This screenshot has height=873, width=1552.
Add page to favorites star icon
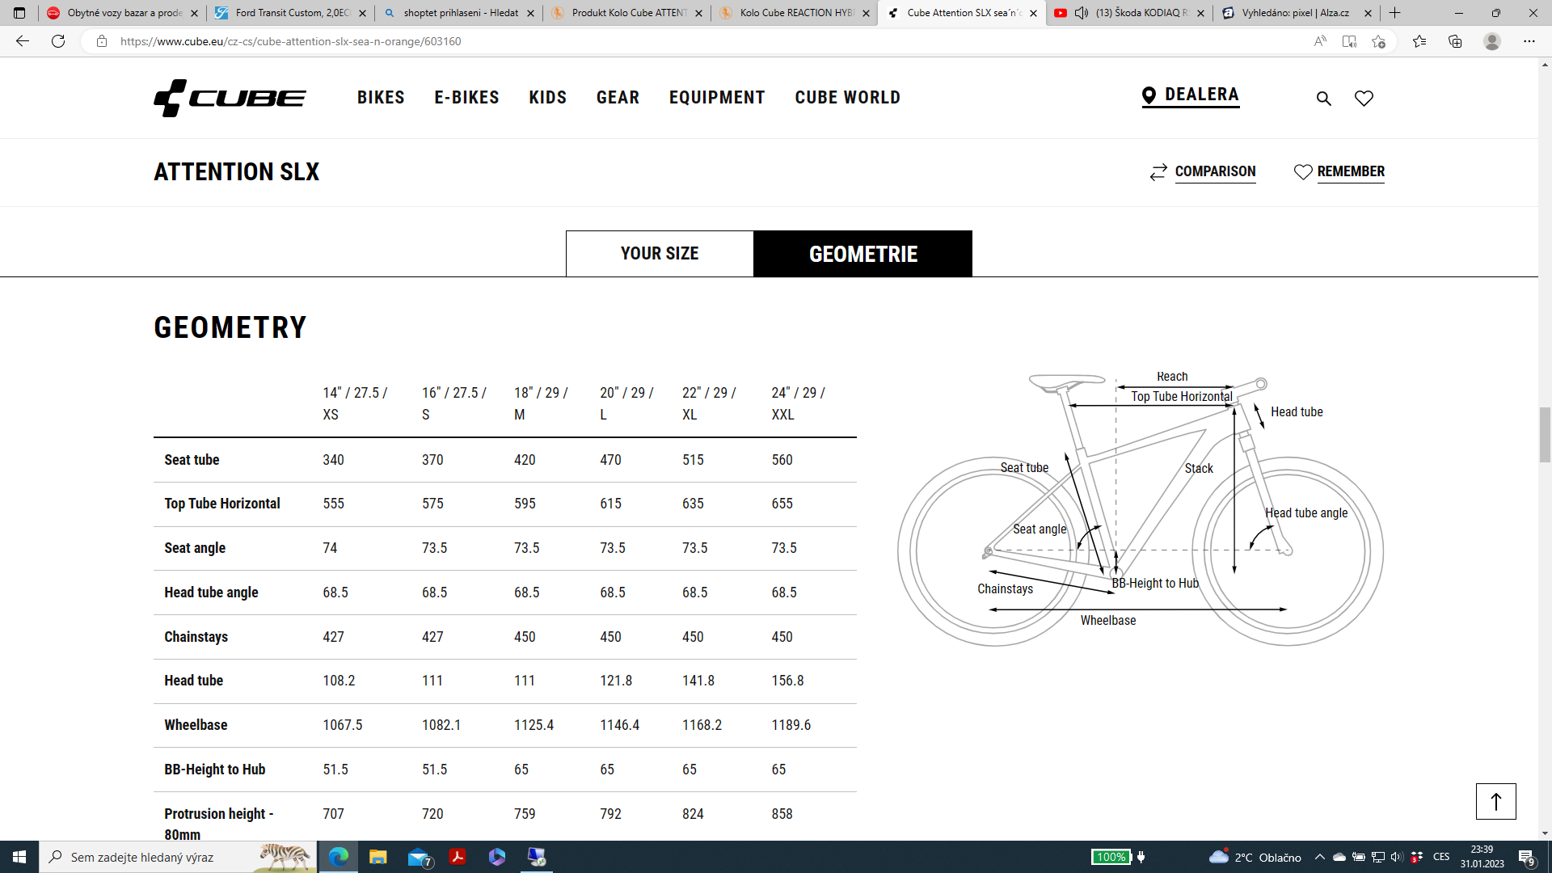[x=1379, y=41]
